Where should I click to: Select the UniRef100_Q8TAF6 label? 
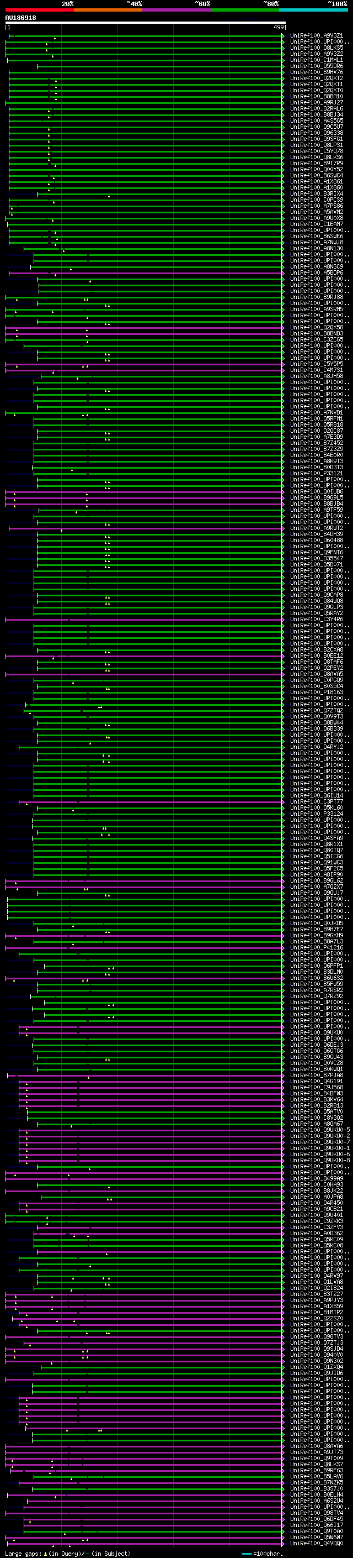click(x=317, y=662)
